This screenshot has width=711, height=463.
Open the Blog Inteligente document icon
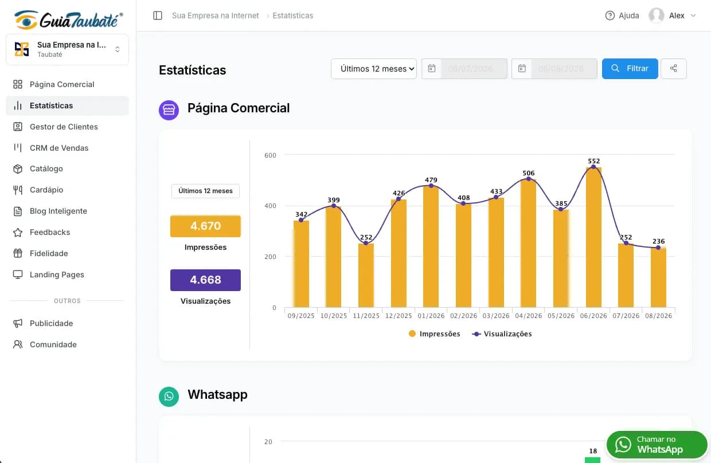click(18, 211)
